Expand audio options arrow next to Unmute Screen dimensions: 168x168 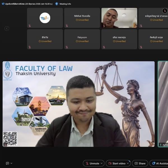(x=102, y=164)
